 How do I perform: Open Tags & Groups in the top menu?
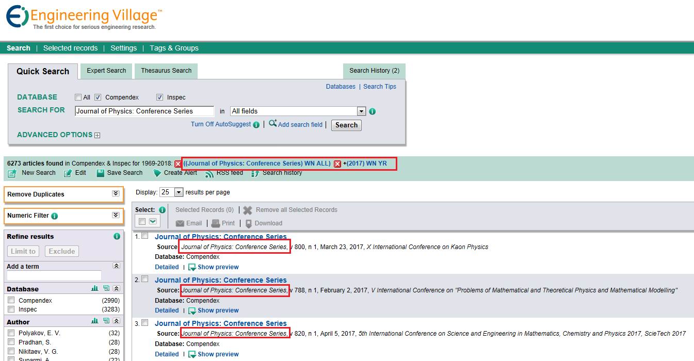tap(174, 48)
